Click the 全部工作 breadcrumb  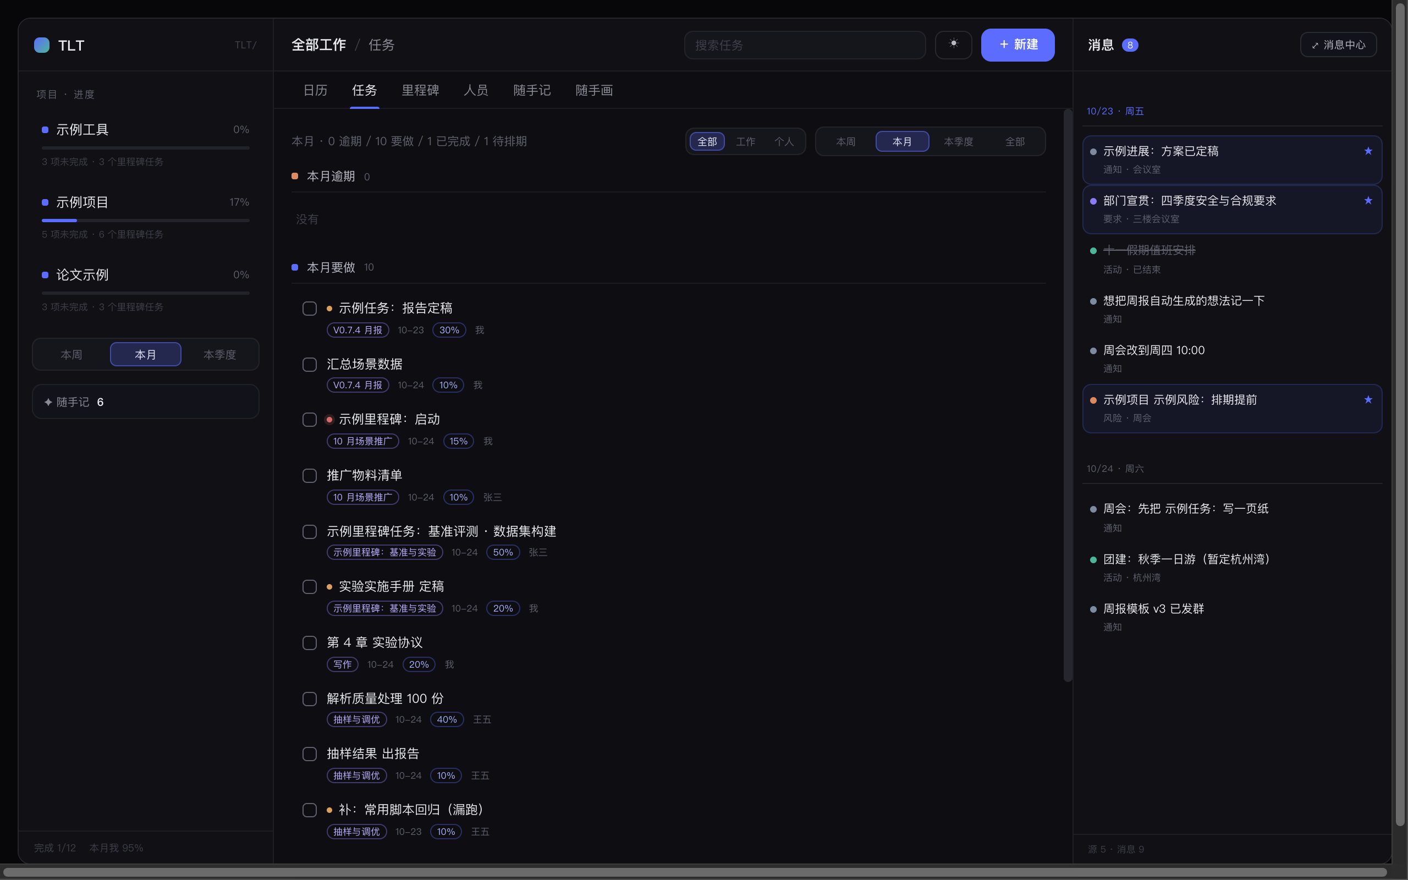point(318,45)
